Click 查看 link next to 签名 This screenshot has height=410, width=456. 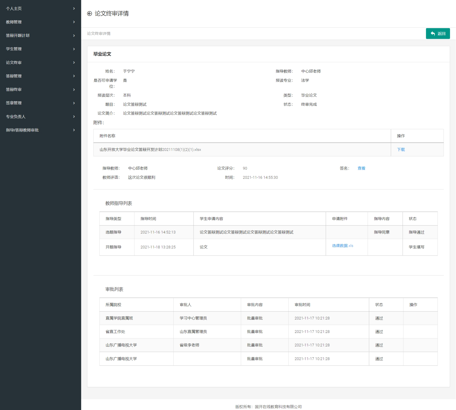pos(361,168)
